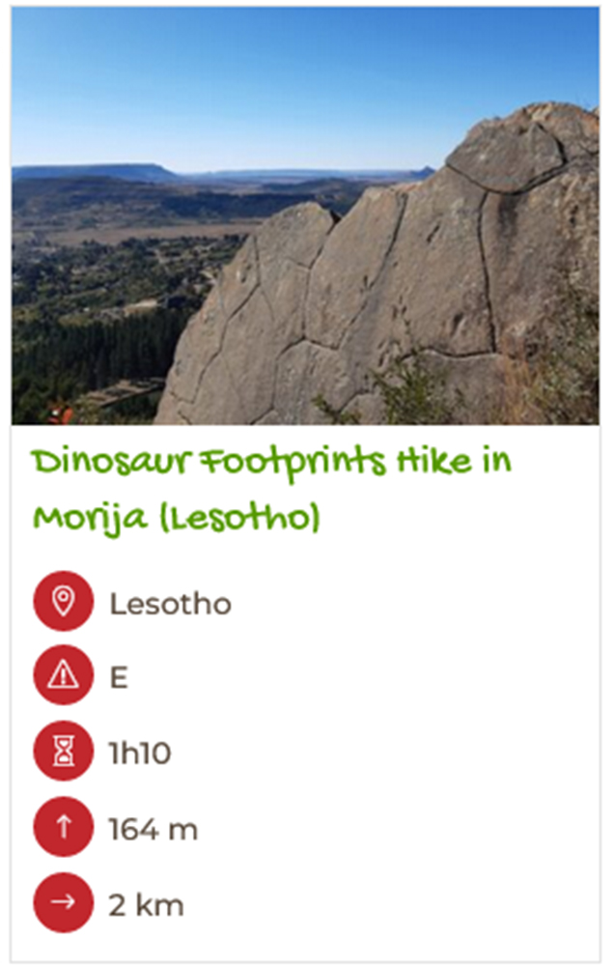Click the 2 km distance value
This screenshot has width=615, height=967.
tap(147, 905)
